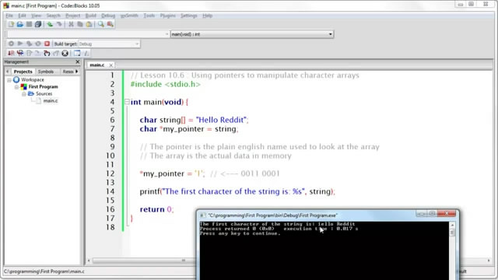This screenshot has width=498, height=280.
Task: Select First Program project in tree
Action: tap(44, 87)
